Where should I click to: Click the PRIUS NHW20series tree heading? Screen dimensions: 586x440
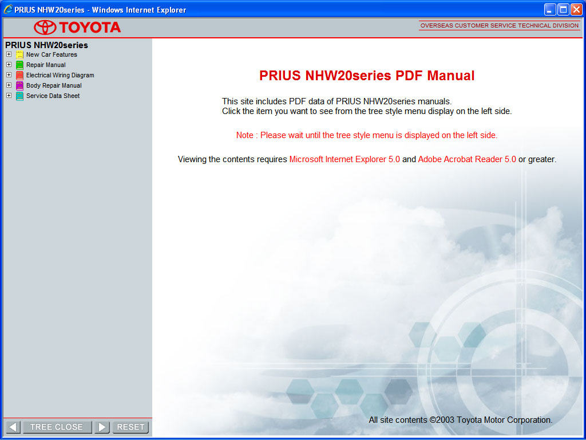(x=46, y=45)
